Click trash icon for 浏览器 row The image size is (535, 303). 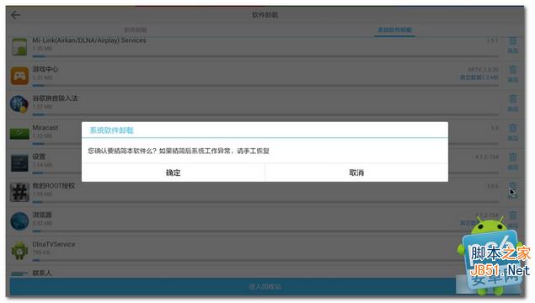click(x=512, y=215)
